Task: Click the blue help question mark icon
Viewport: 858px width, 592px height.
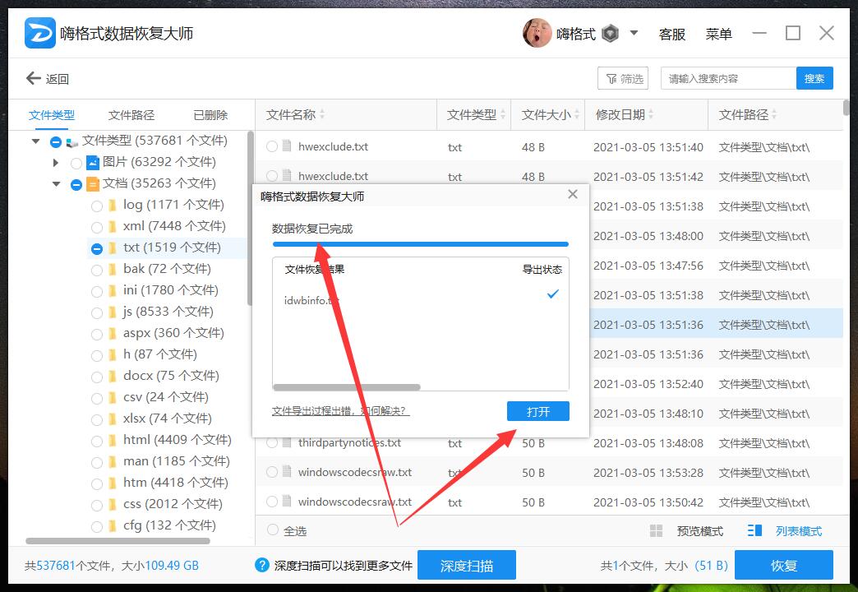Action: [x=262, y=565]
